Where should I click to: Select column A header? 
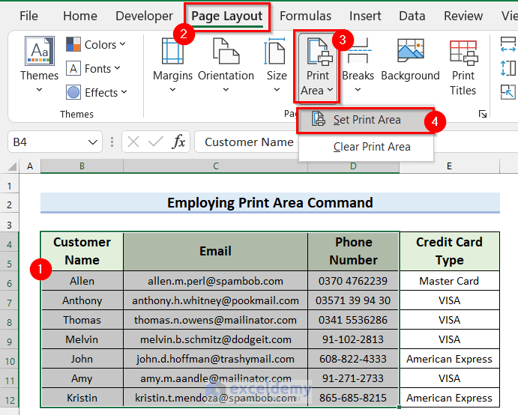click(x=30, y=166)
